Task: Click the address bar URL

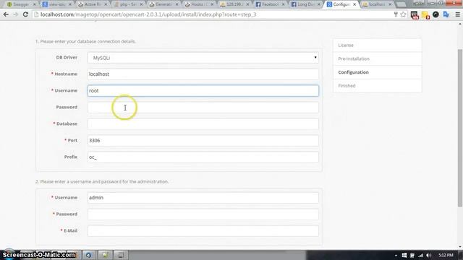Action: pos(148,14)
